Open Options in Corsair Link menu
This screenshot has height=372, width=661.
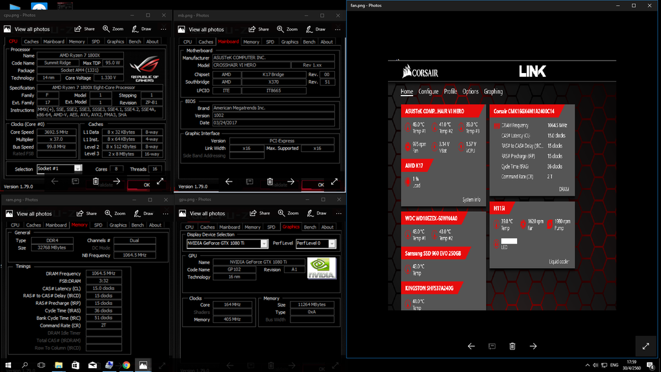coord(471,92)
